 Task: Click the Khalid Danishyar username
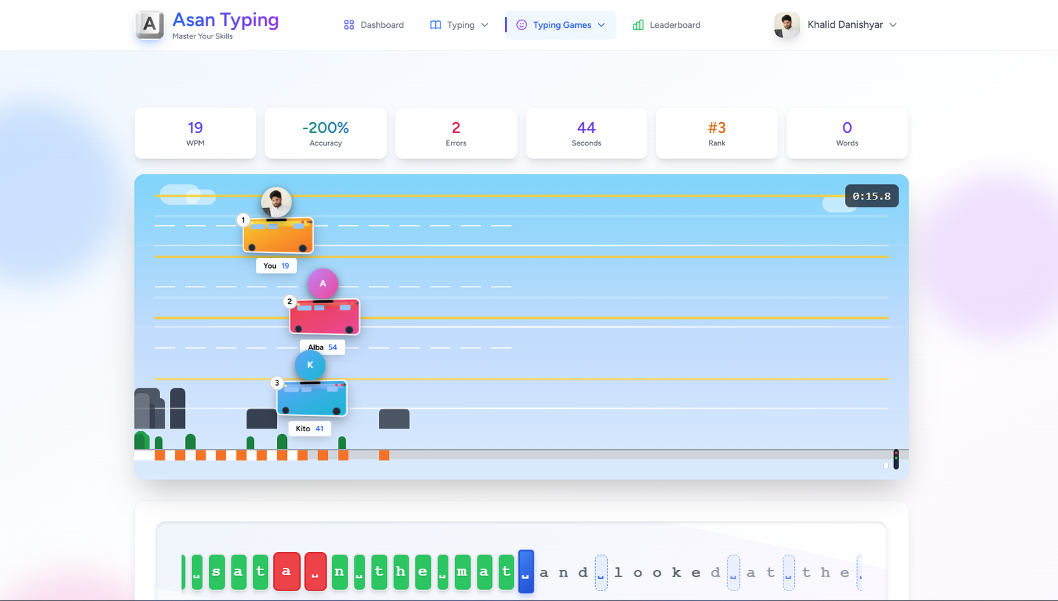[x=845, y=24]
